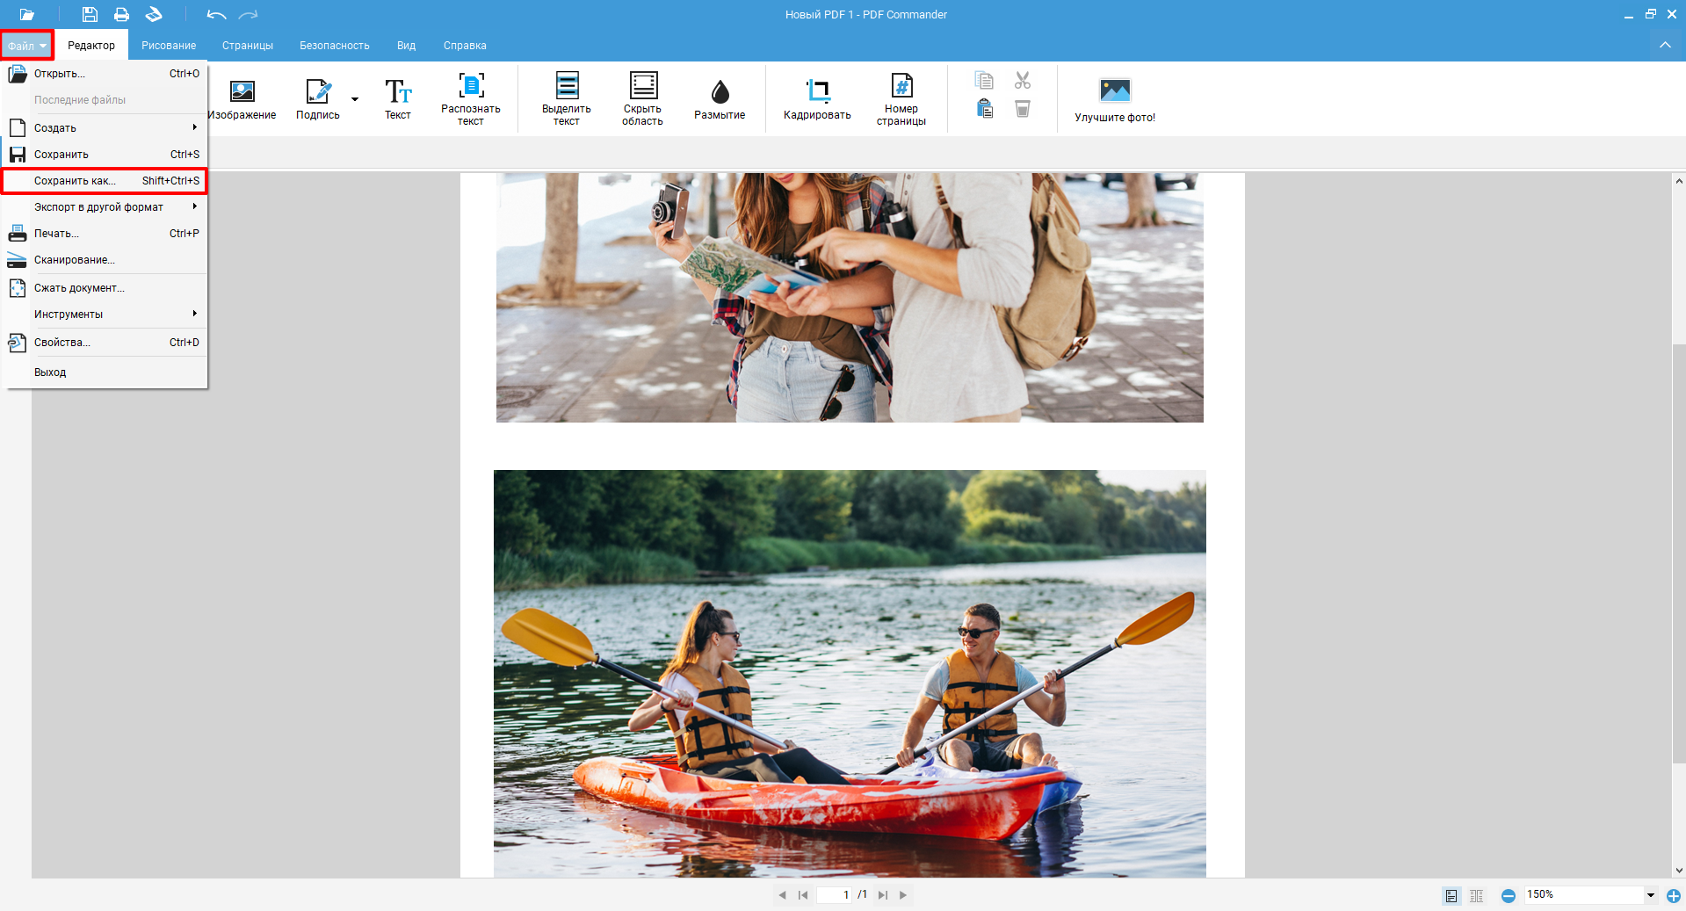The image size is (1686, 911).
Task: Click the Crop (Кадрировать) tool icon
Action: pyautogui.click(x=817, y=90)
